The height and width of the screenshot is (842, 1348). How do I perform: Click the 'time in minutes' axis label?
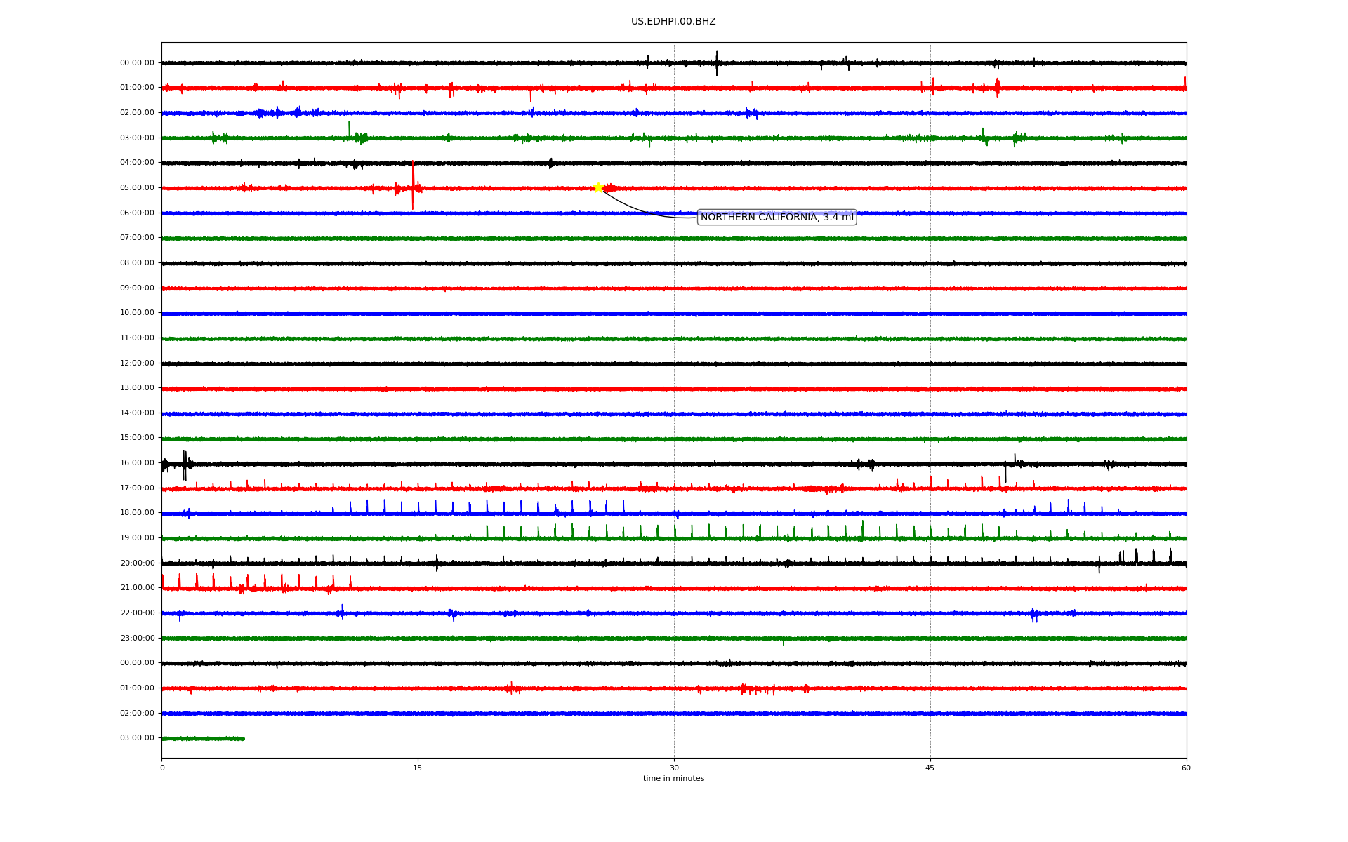[673, 779]
